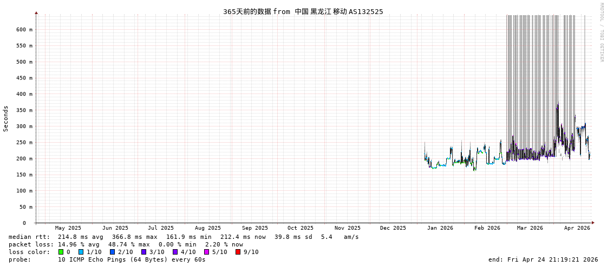Click the 2/10 blue loss swatch
This screenshot has height=267, width=607.
tap(113, 252)
